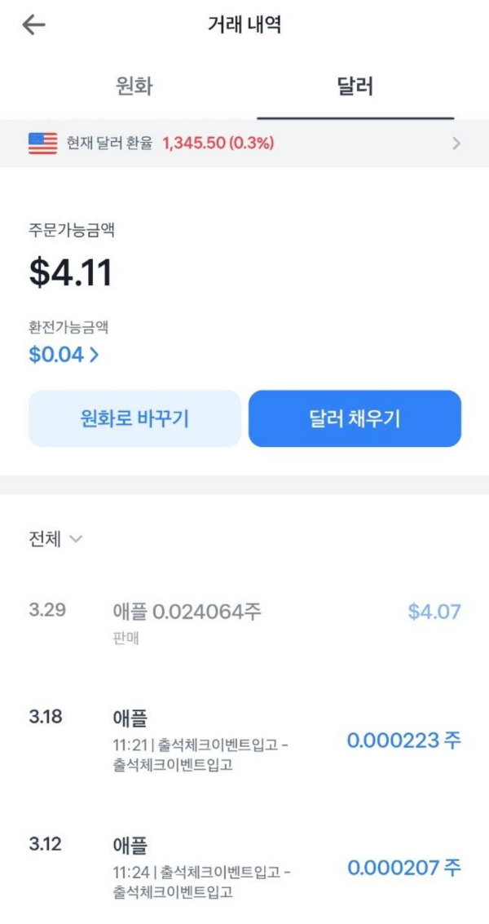Image resolution: width=489 pixels, height=924 pixels.
Task: Open the 거래 내역 title area
Action: (x=244, y=25)
